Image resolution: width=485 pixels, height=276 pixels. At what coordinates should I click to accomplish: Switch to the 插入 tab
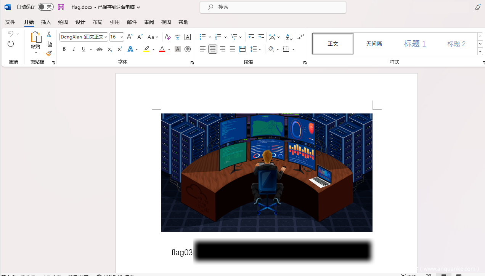pos(46,22)
